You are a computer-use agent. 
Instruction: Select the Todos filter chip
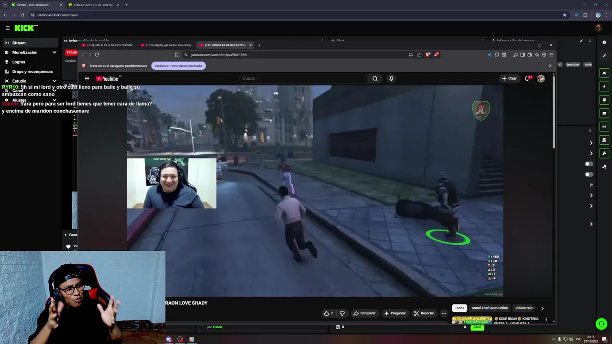click(459, 308)
